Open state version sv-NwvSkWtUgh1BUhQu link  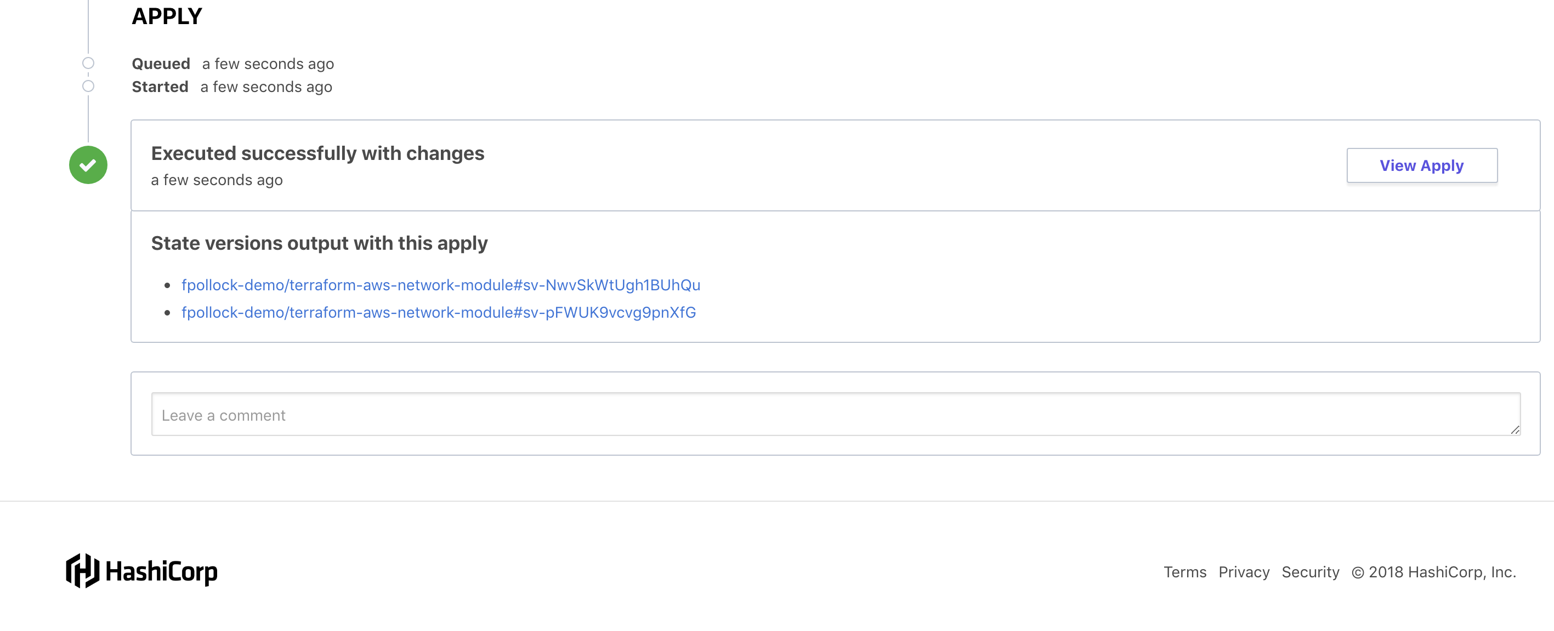pos(440,285)
